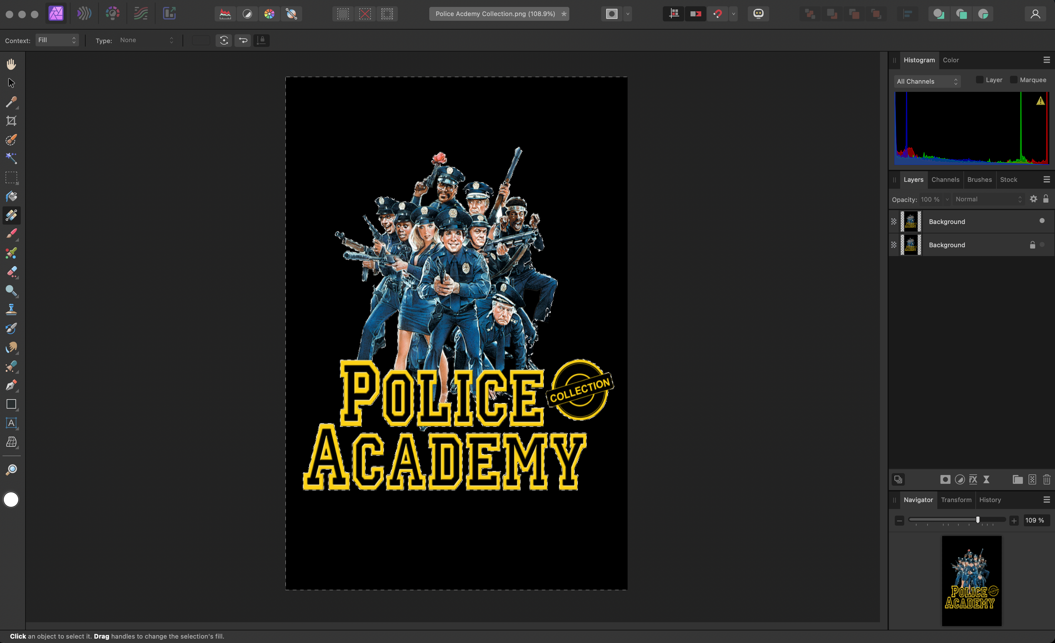
Task: Toggle Snapping magnet in toolbar
Action: (x=718, y=14)
